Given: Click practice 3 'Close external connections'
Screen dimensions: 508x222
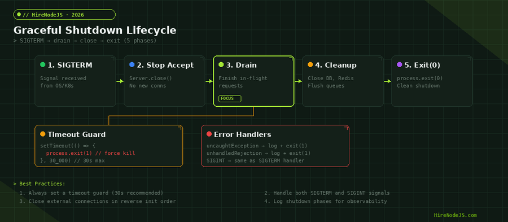Looking at the screenshot, I should [x=97, y=201].
